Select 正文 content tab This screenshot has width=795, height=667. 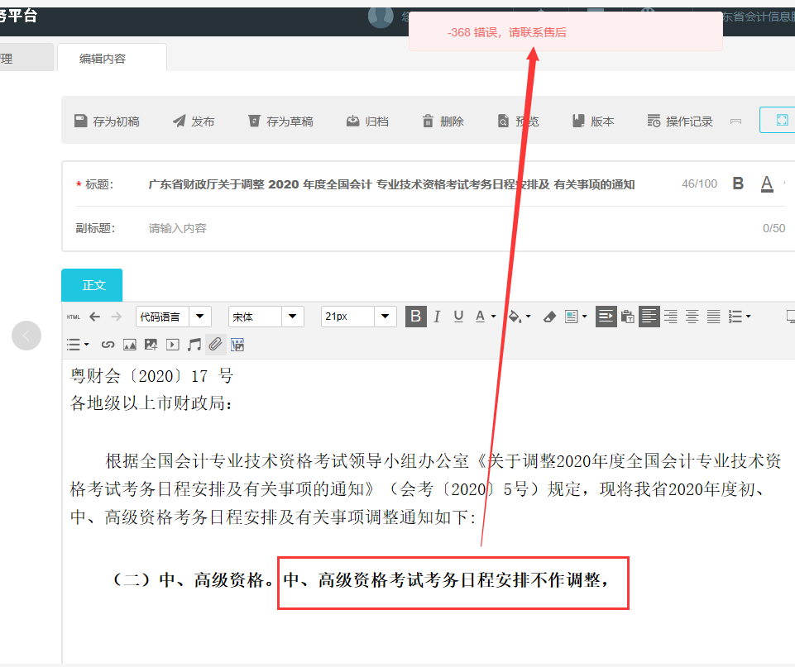92,285
